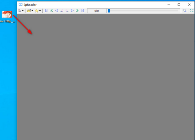Click the page progress slider handle
This screenshot has width=195, height=140.
pyautogui.click(x=109, y=11)
